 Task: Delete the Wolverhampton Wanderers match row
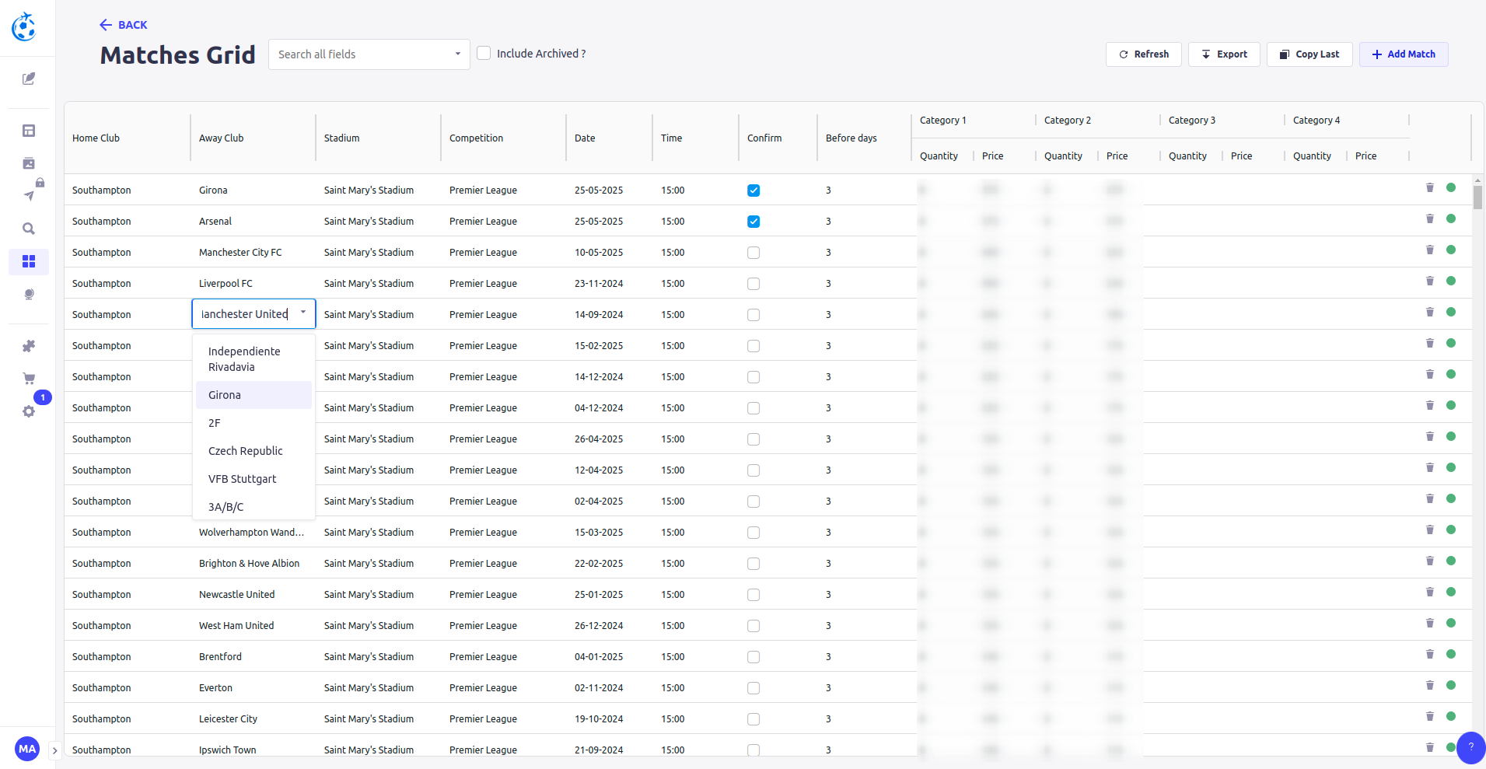click(1429, 530)
